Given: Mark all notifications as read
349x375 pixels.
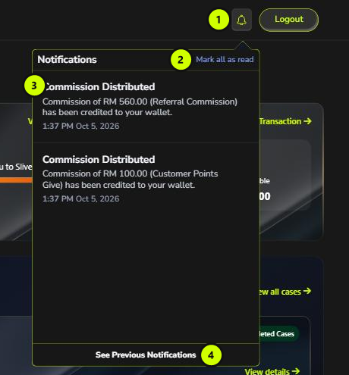Looking at the screenshot, I should (225, 60).
